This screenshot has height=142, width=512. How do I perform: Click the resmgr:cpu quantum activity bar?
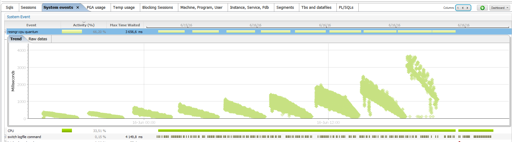72,31
